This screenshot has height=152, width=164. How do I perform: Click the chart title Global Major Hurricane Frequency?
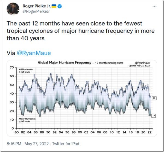tap(64, 62)
